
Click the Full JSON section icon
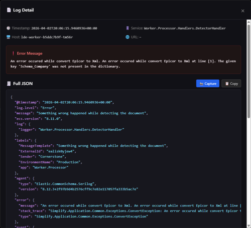(x=9, y=84)
